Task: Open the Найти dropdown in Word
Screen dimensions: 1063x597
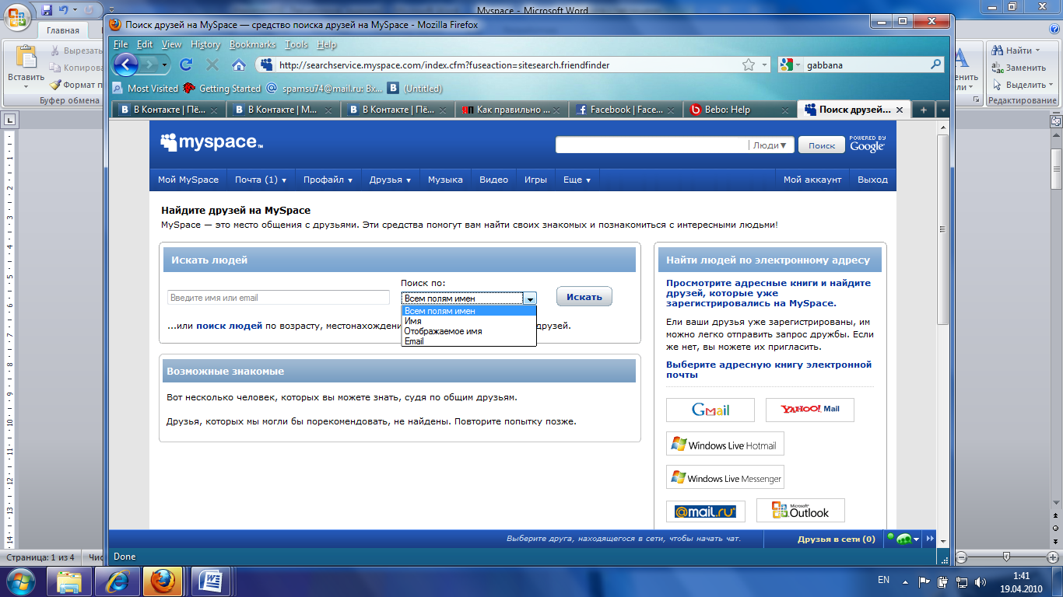Action: 1038,51
